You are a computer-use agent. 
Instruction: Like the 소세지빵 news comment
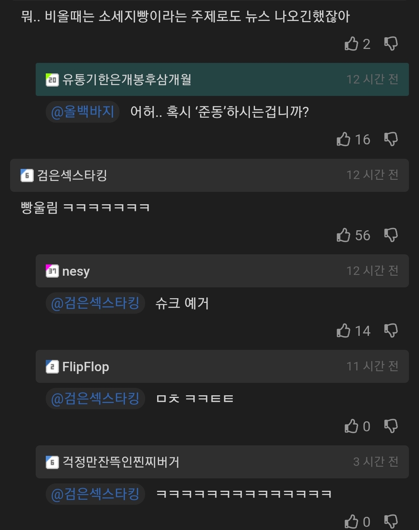pos(351,43)
